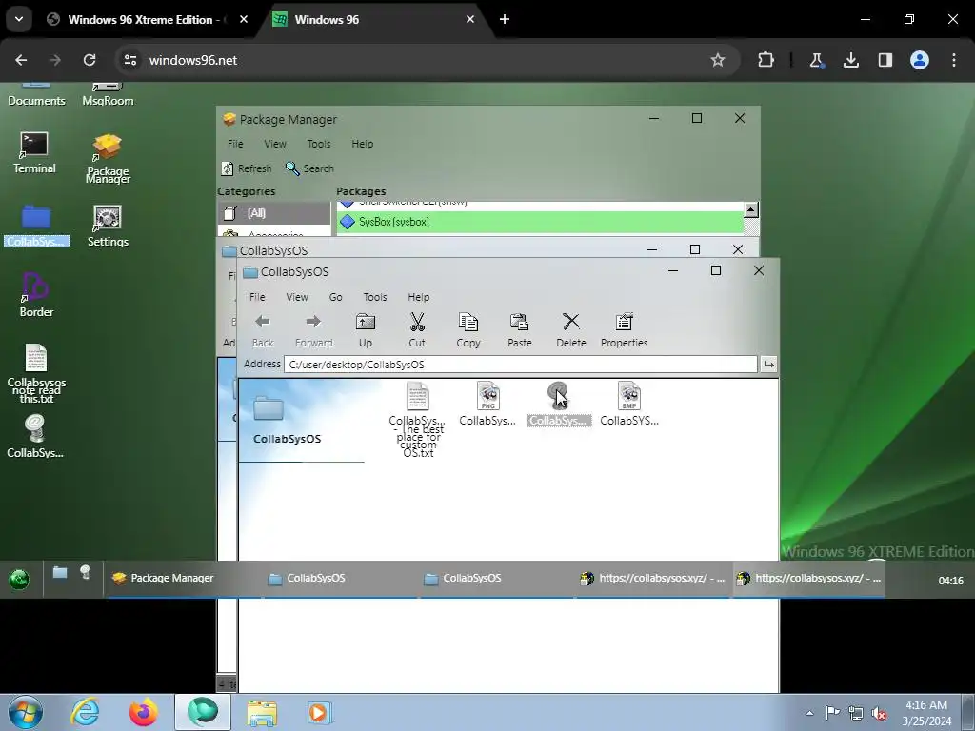Click Search in Package Manager
This screenshot has height=731, width=975.
tap(309, 168)
